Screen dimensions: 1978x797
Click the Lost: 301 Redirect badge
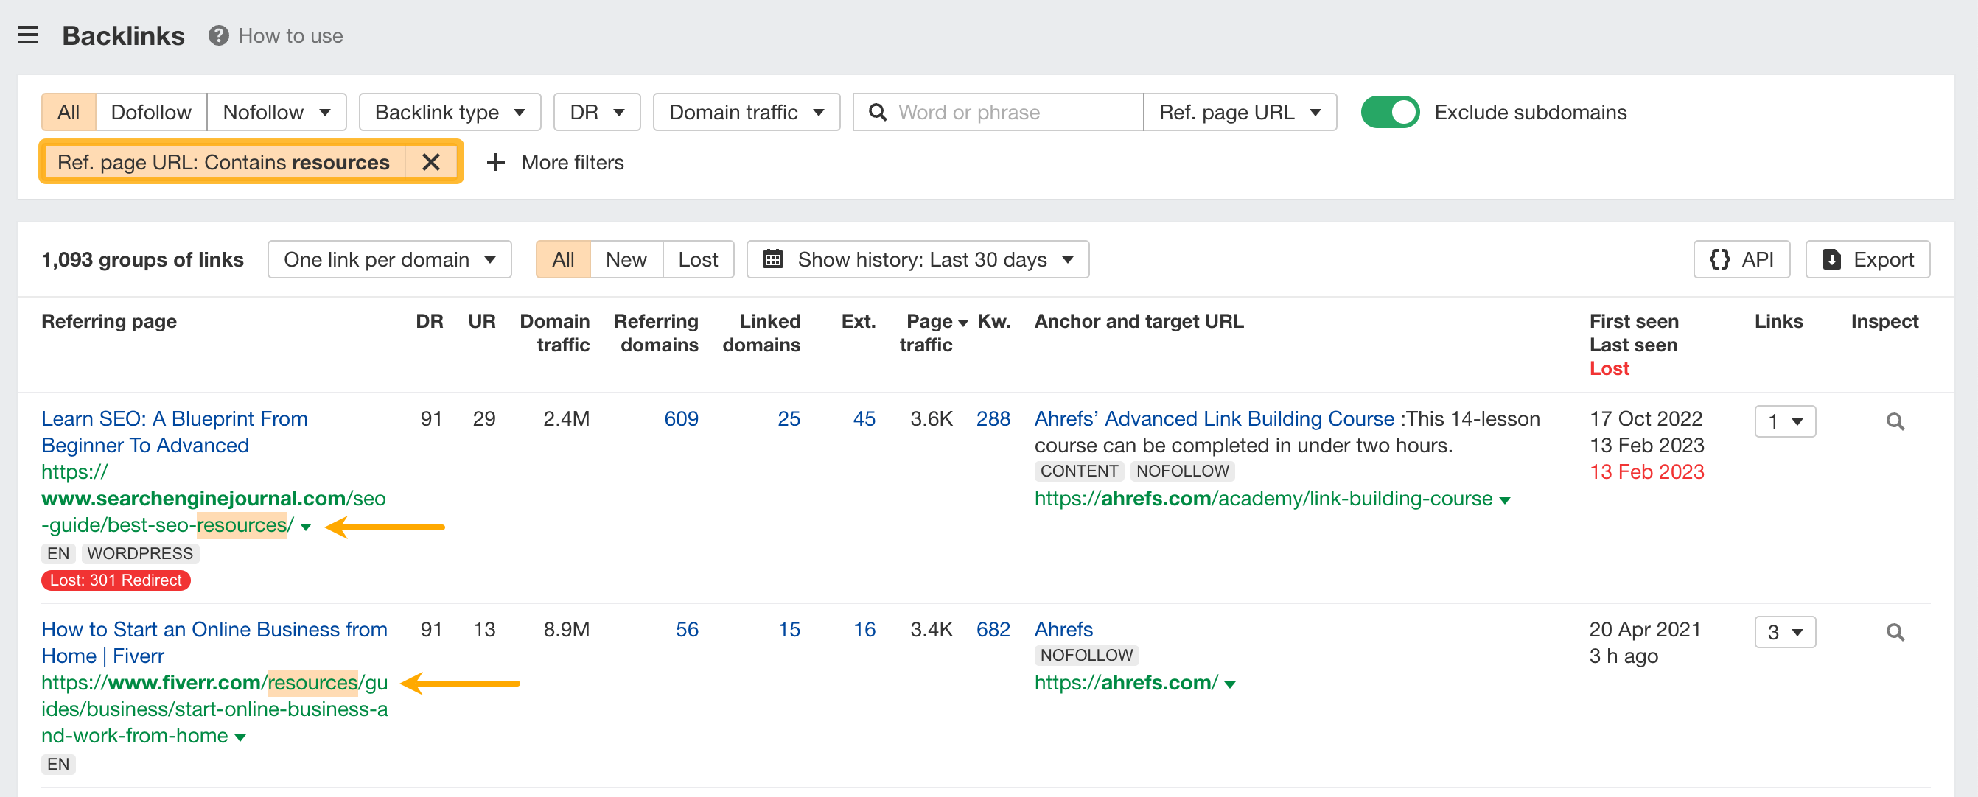(116, 580)
